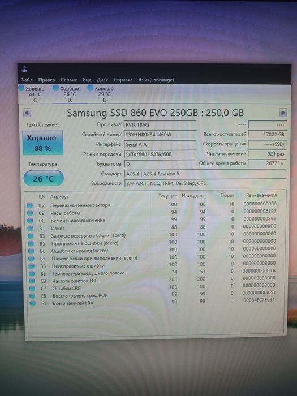Click the Прошивка field RVT01B6Q
The width and height of the screenshot is (297, 396).
click(160, 125)
